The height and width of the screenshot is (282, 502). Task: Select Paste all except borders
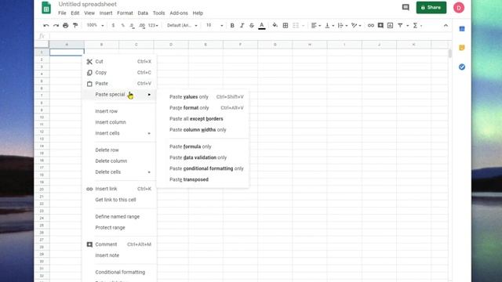tap(203, 118)
